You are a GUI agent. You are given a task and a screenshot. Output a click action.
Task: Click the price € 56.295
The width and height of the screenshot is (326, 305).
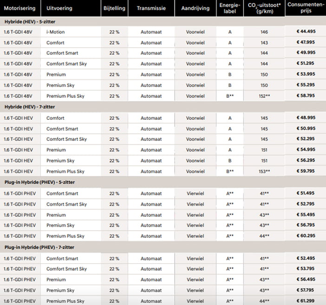point(306,160)
